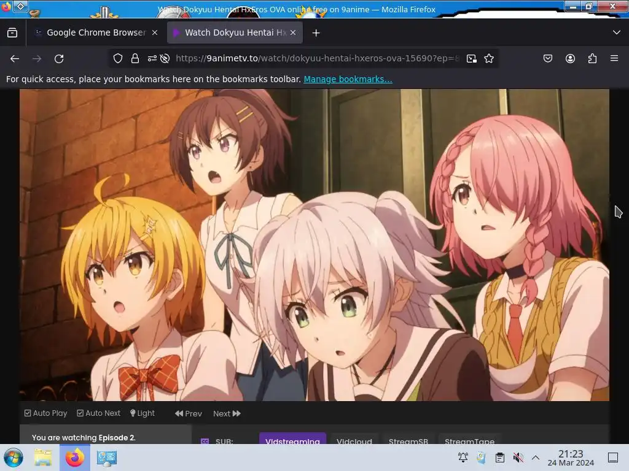Open a new tab with plus button
629x471 pixels.
coord(316,33)
